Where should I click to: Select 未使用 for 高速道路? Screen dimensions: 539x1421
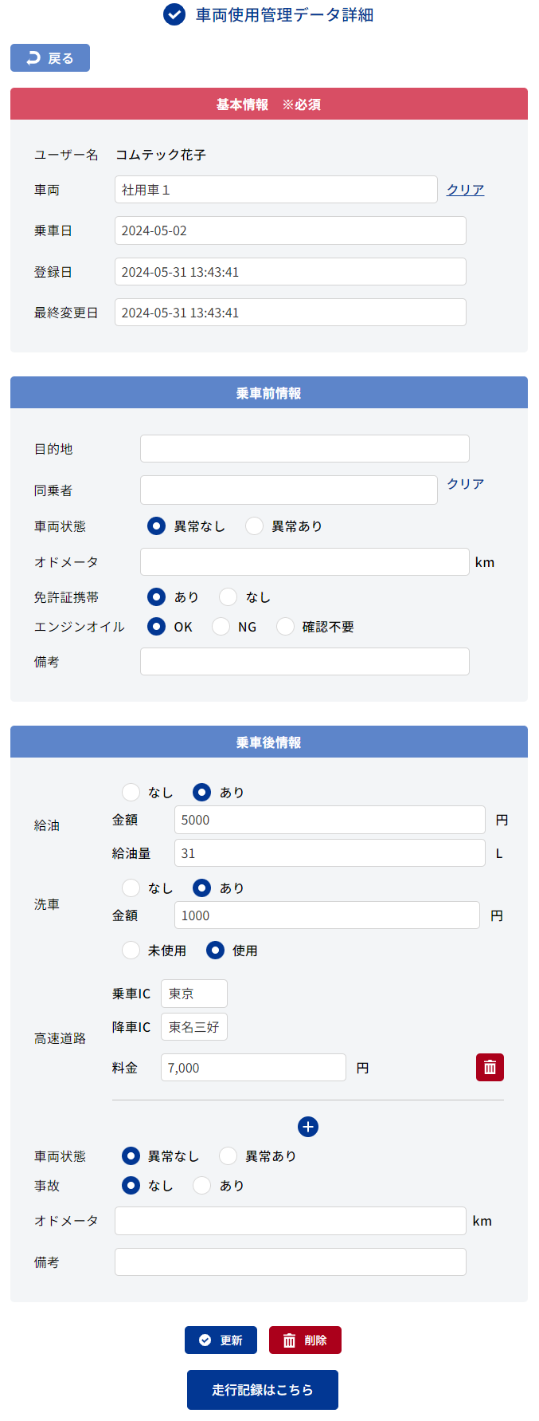tap(131, 951)
